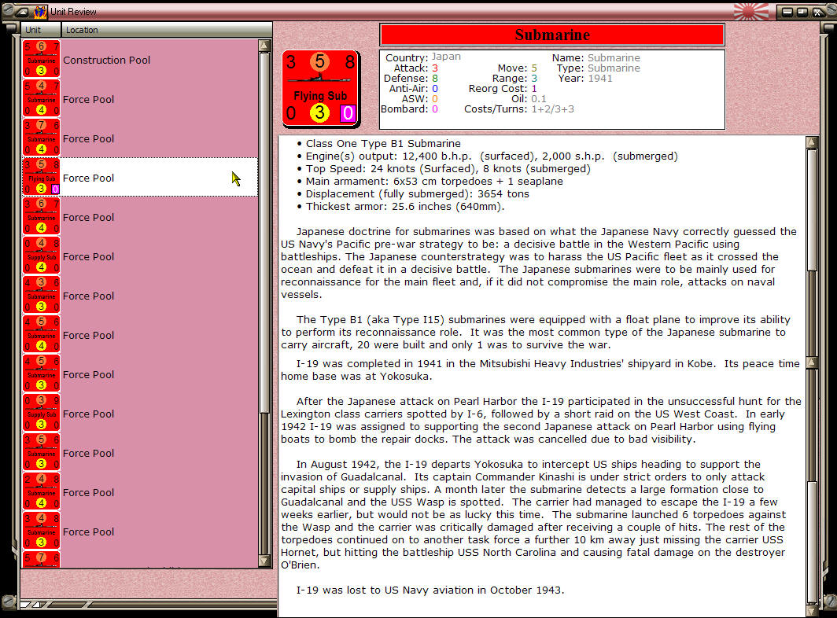Sort by the Location column header
837x618 pixels.
(167, 30)
